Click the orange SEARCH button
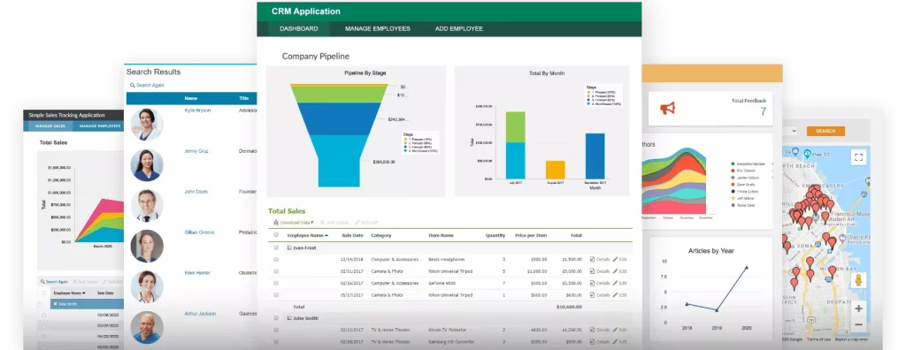Screen dimensions: 906x350 [825, 131]
